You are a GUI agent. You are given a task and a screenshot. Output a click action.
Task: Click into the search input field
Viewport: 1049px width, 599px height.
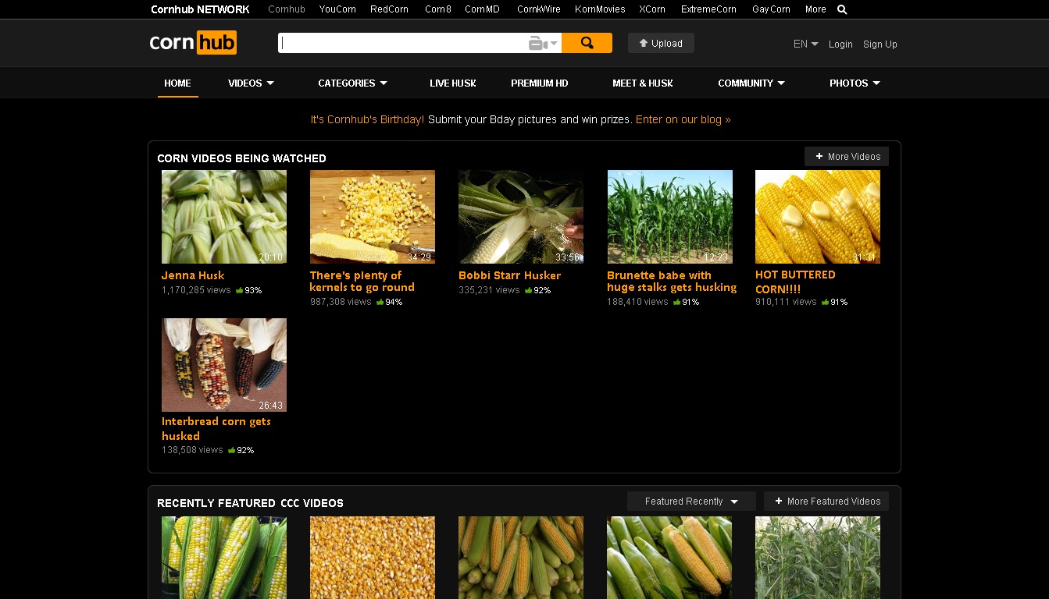pyautogui.click(x=402, y=44)
